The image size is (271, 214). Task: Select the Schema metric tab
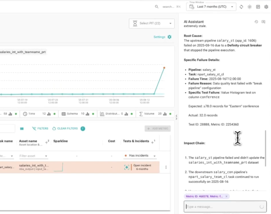(x=78, y=114)
